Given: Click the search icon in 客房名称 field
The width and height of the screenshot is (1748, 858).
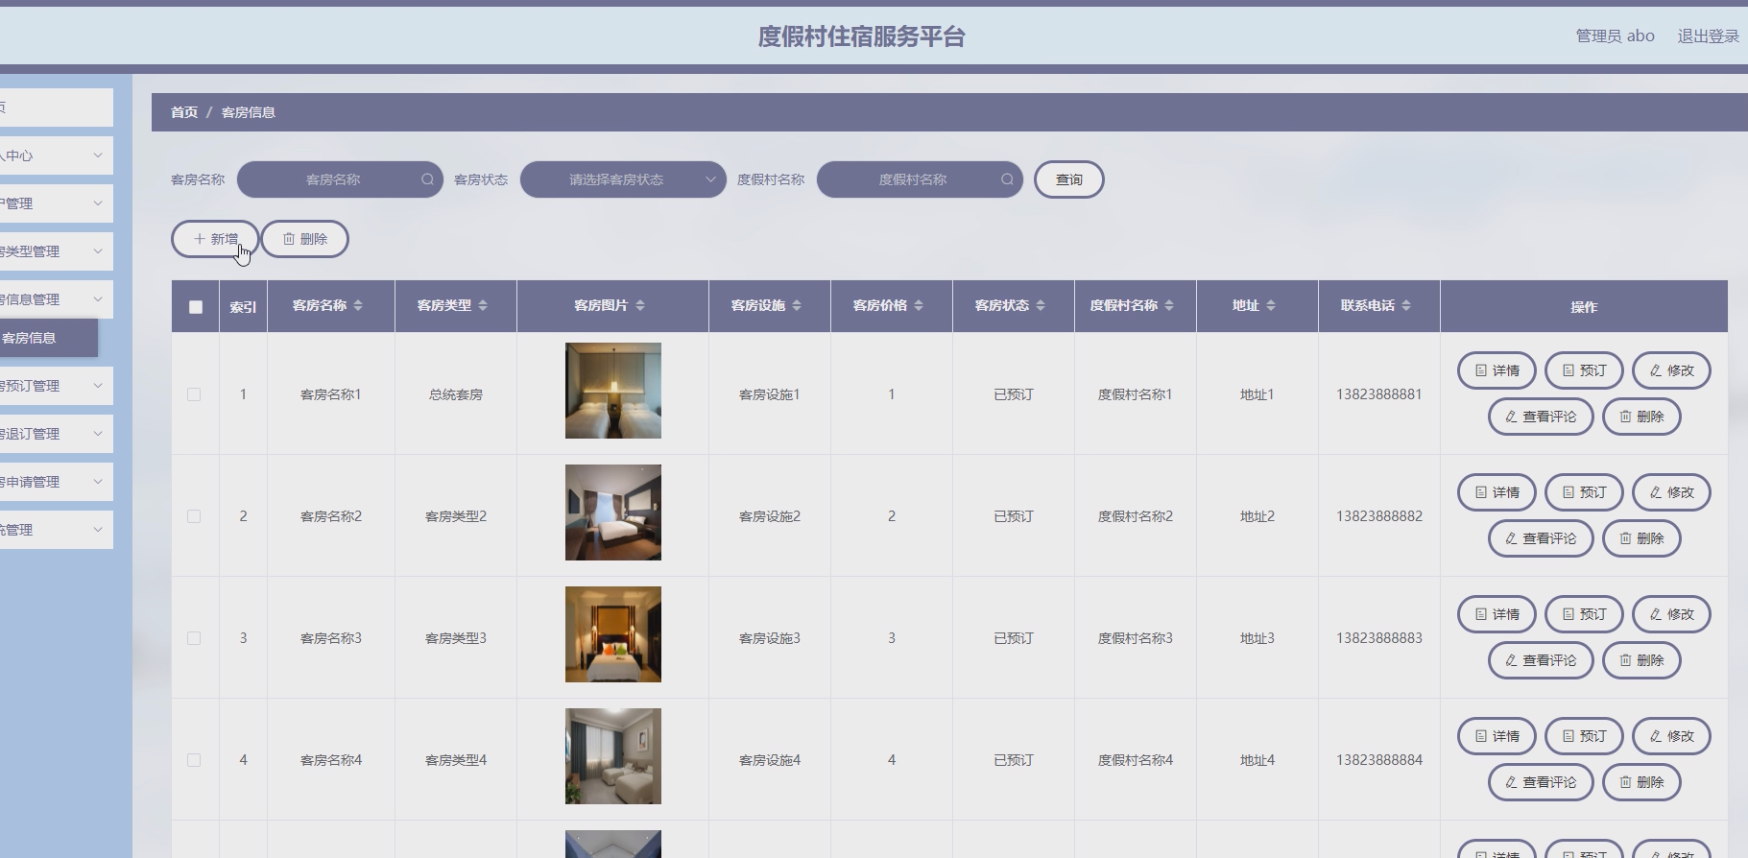Looking at the screenshot, I should point(427,179).
